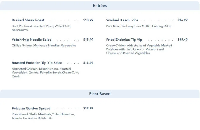
Task: Click the $15.49 Tip-Yip price
Action: tap(182, 40)
